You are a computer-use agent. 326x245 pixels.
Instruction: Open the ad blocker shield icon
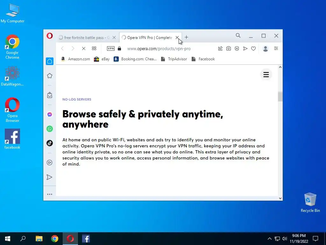tap(237, 48)
